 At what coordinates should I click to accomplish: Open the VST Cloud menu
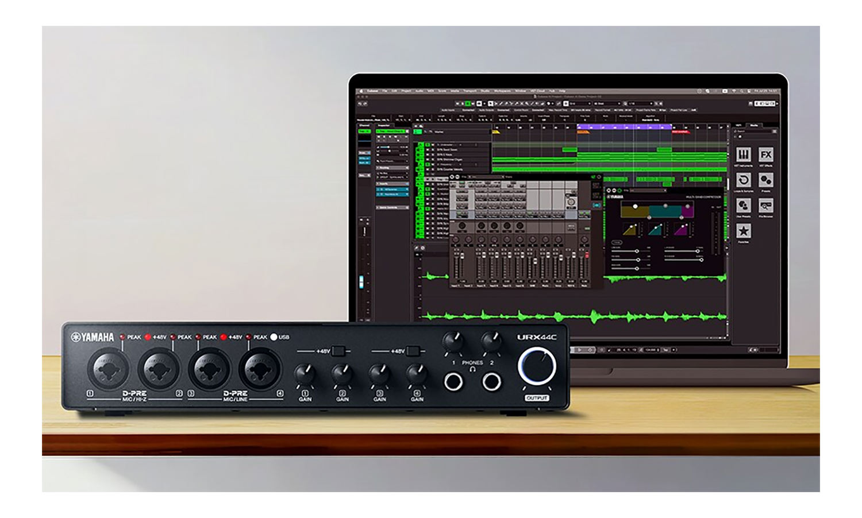point(538,91)
